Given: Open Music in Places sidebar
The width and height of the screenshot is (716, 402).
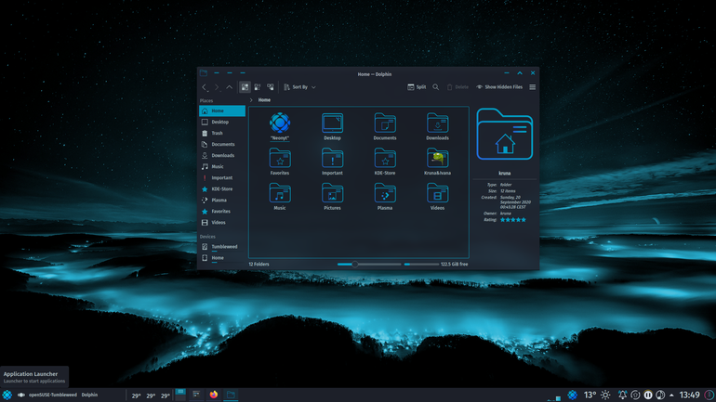Looking at the screenshot, I should click(x=222, y=167).
